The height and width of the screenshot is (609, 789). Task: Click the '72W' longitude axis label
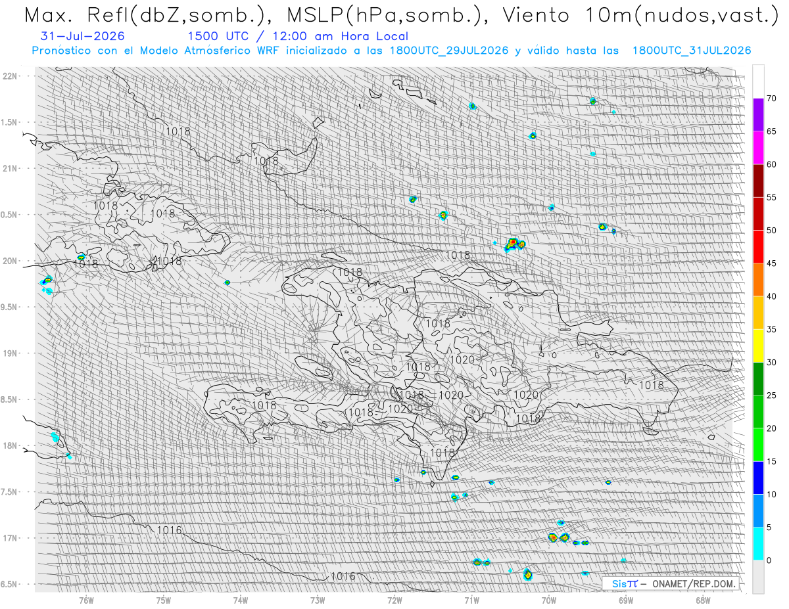(394, 599)
